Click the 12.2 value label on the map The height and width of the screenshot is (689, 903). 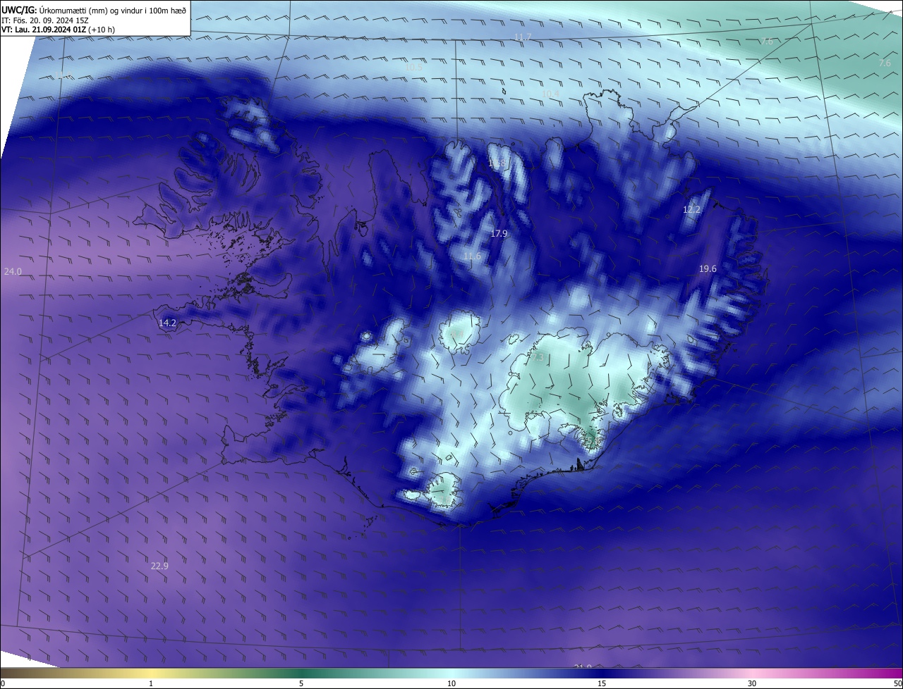691,209
